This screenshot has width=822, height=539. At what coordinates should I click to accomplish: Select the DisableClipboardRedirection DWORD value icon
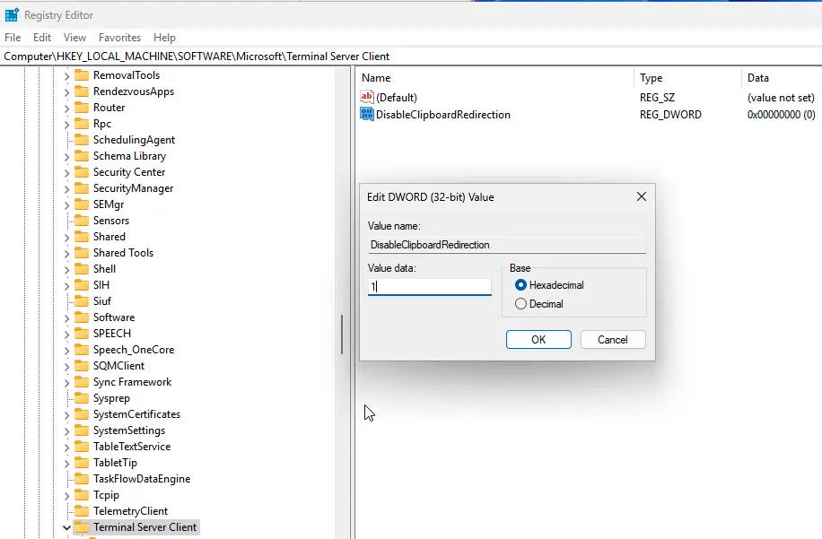pos(366,115)
